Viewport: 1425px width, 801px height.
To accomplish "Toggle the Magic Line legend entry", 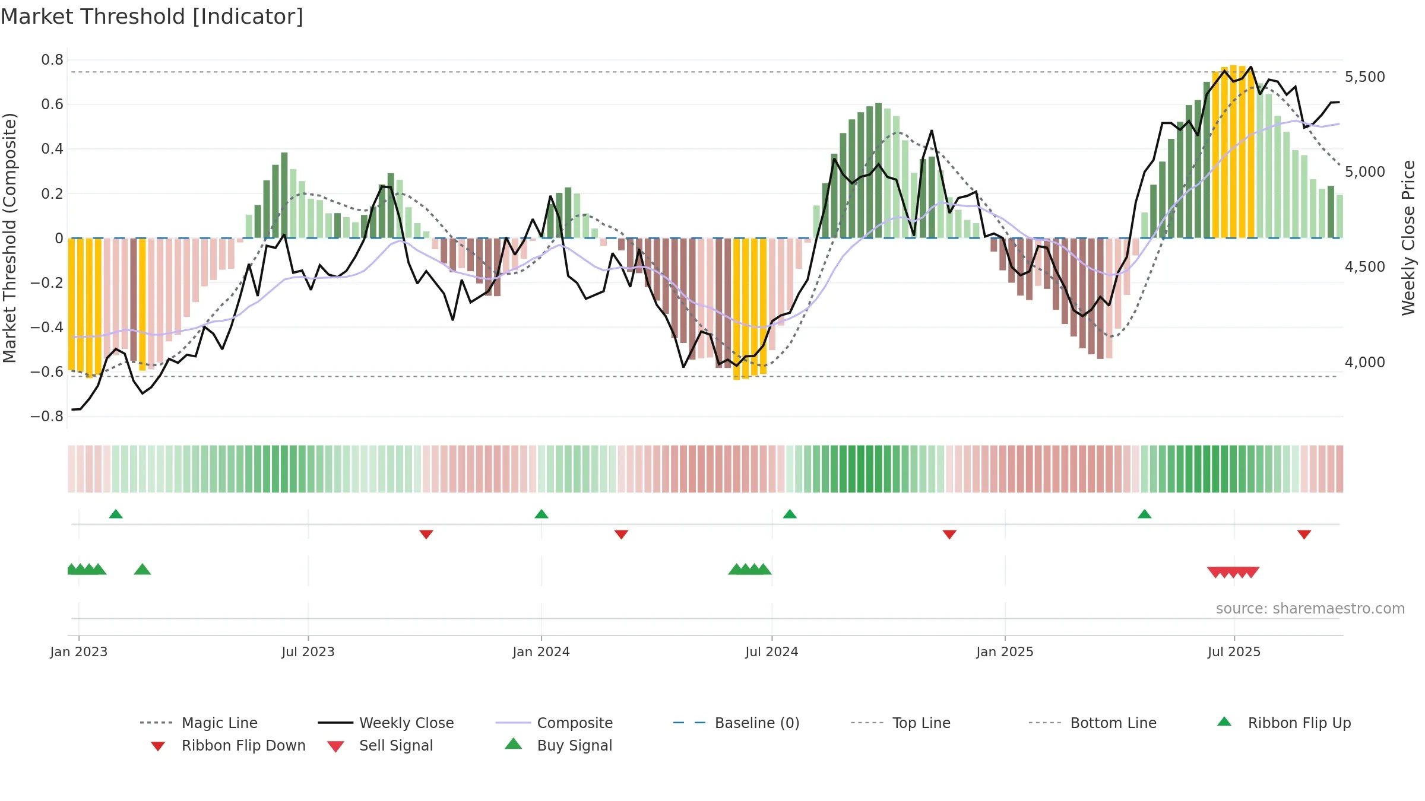I will [198, 723].
